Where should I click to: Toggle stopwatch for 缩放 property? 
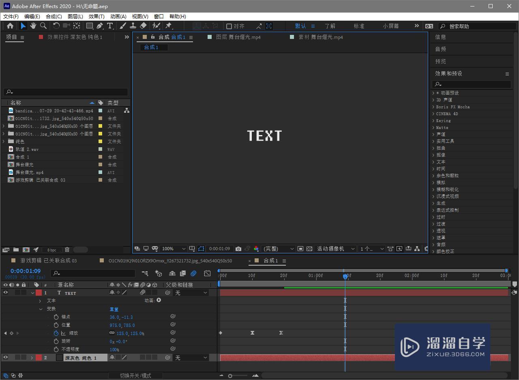tap(56, 333)
